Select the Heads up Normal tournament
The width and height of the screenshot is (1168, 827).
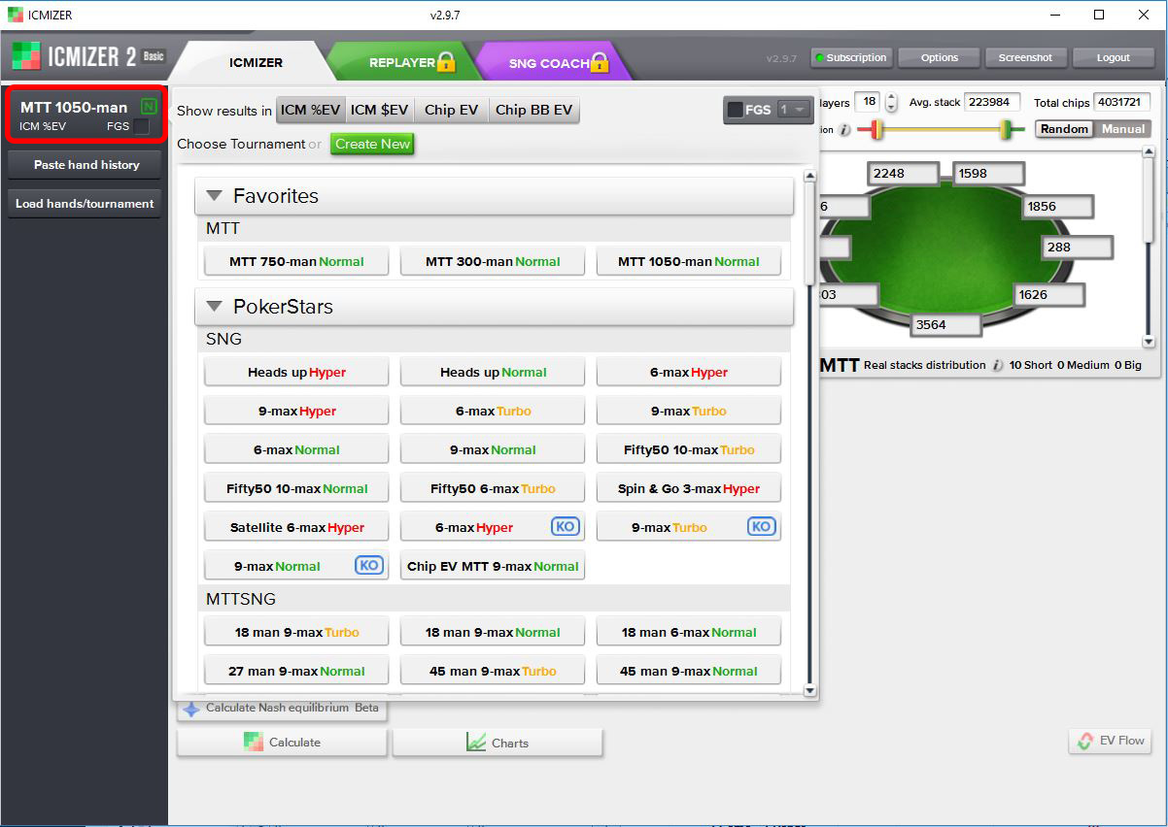493,372
